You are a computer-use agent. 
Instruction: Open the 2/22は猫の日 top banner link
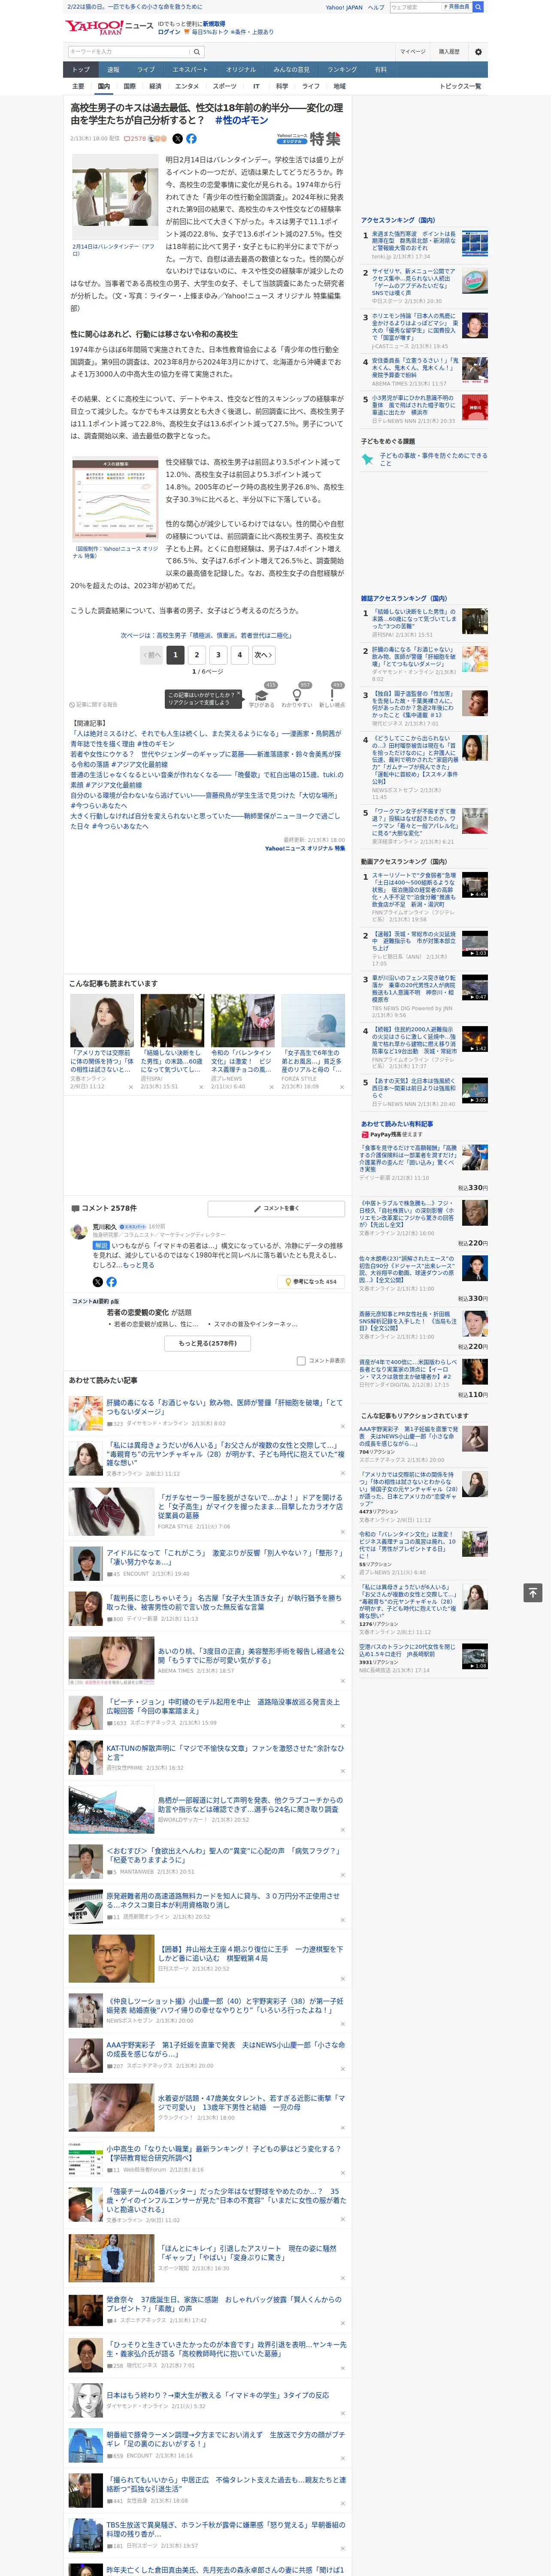[135, 7]
